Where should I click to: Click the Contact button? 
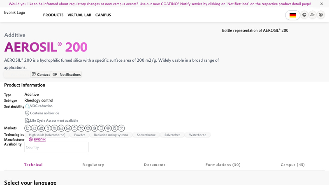point(41,74)
